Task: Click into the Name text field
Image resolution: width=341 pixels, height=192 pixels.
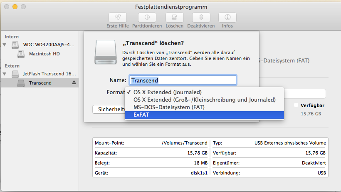Action: click(183, 80)
